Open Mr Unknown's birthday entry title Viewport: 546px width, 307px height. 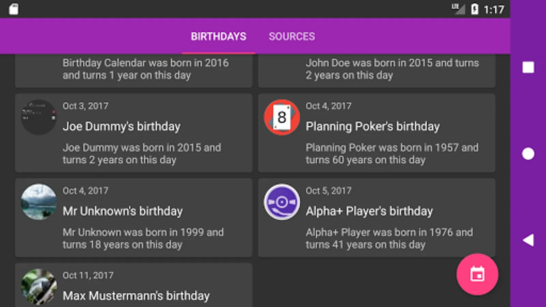pos(123,211)
